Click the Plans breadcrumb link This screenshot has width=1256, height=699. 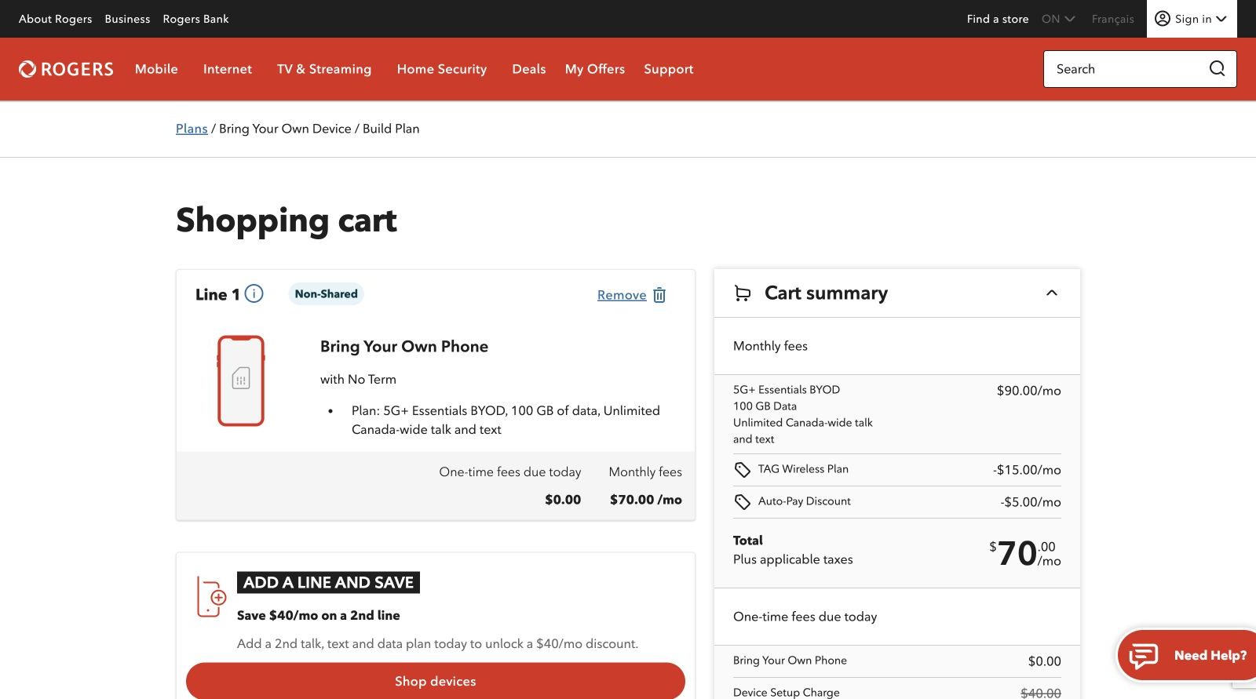(192, 129)
